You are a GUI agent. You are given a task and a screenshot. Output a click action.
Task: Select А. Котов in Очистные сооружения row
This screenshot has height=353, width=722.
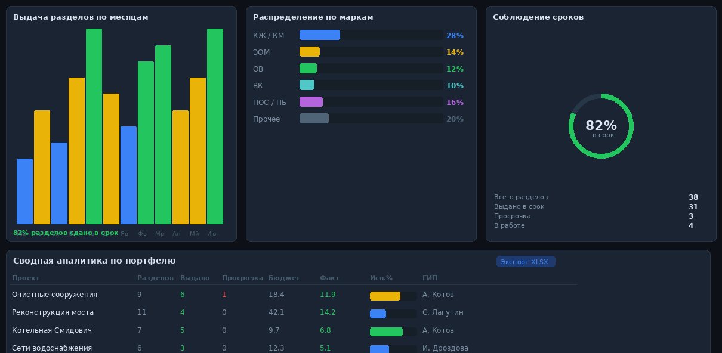pyautogui.click(x=438, y=295)
